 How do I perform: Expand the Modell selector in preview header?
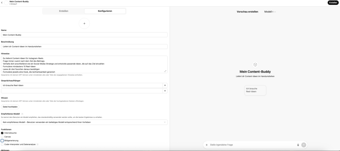tap(270, 12)
